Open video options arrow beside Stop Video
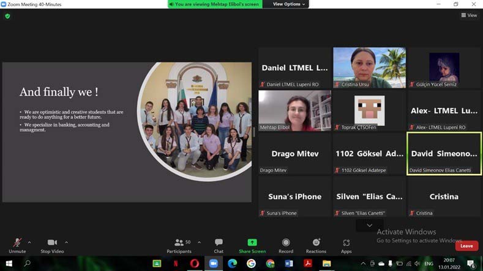The width and height of the screenshot is (483, 271). 66,242
